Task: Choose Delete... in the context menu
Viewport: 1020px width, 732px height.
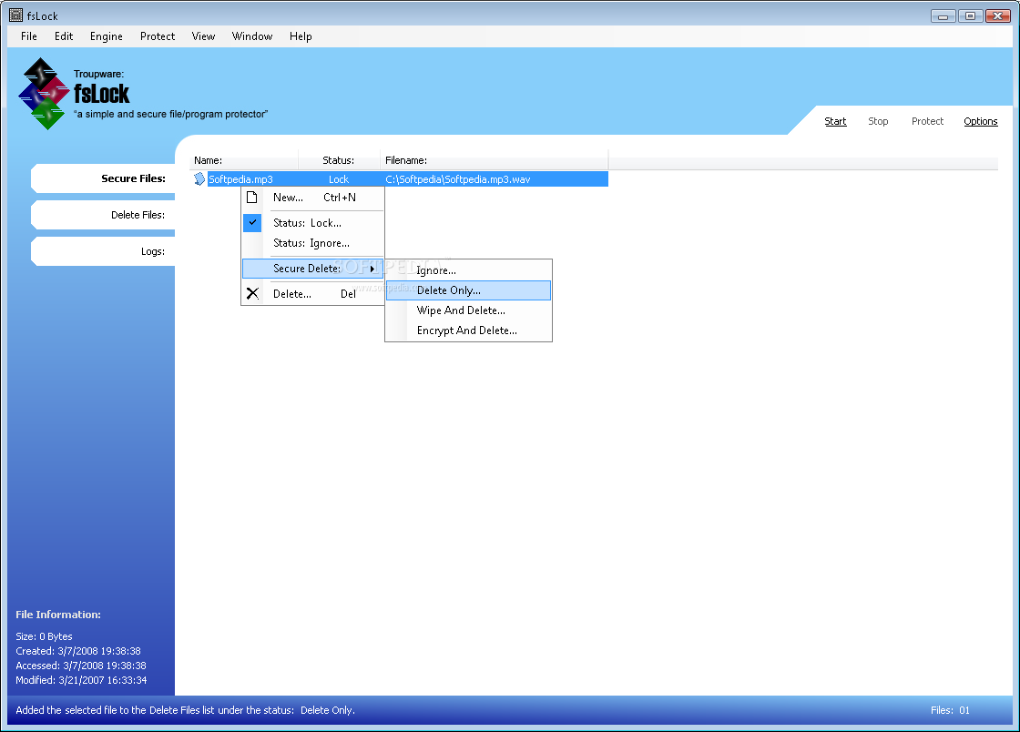Action: click(313, 294)
